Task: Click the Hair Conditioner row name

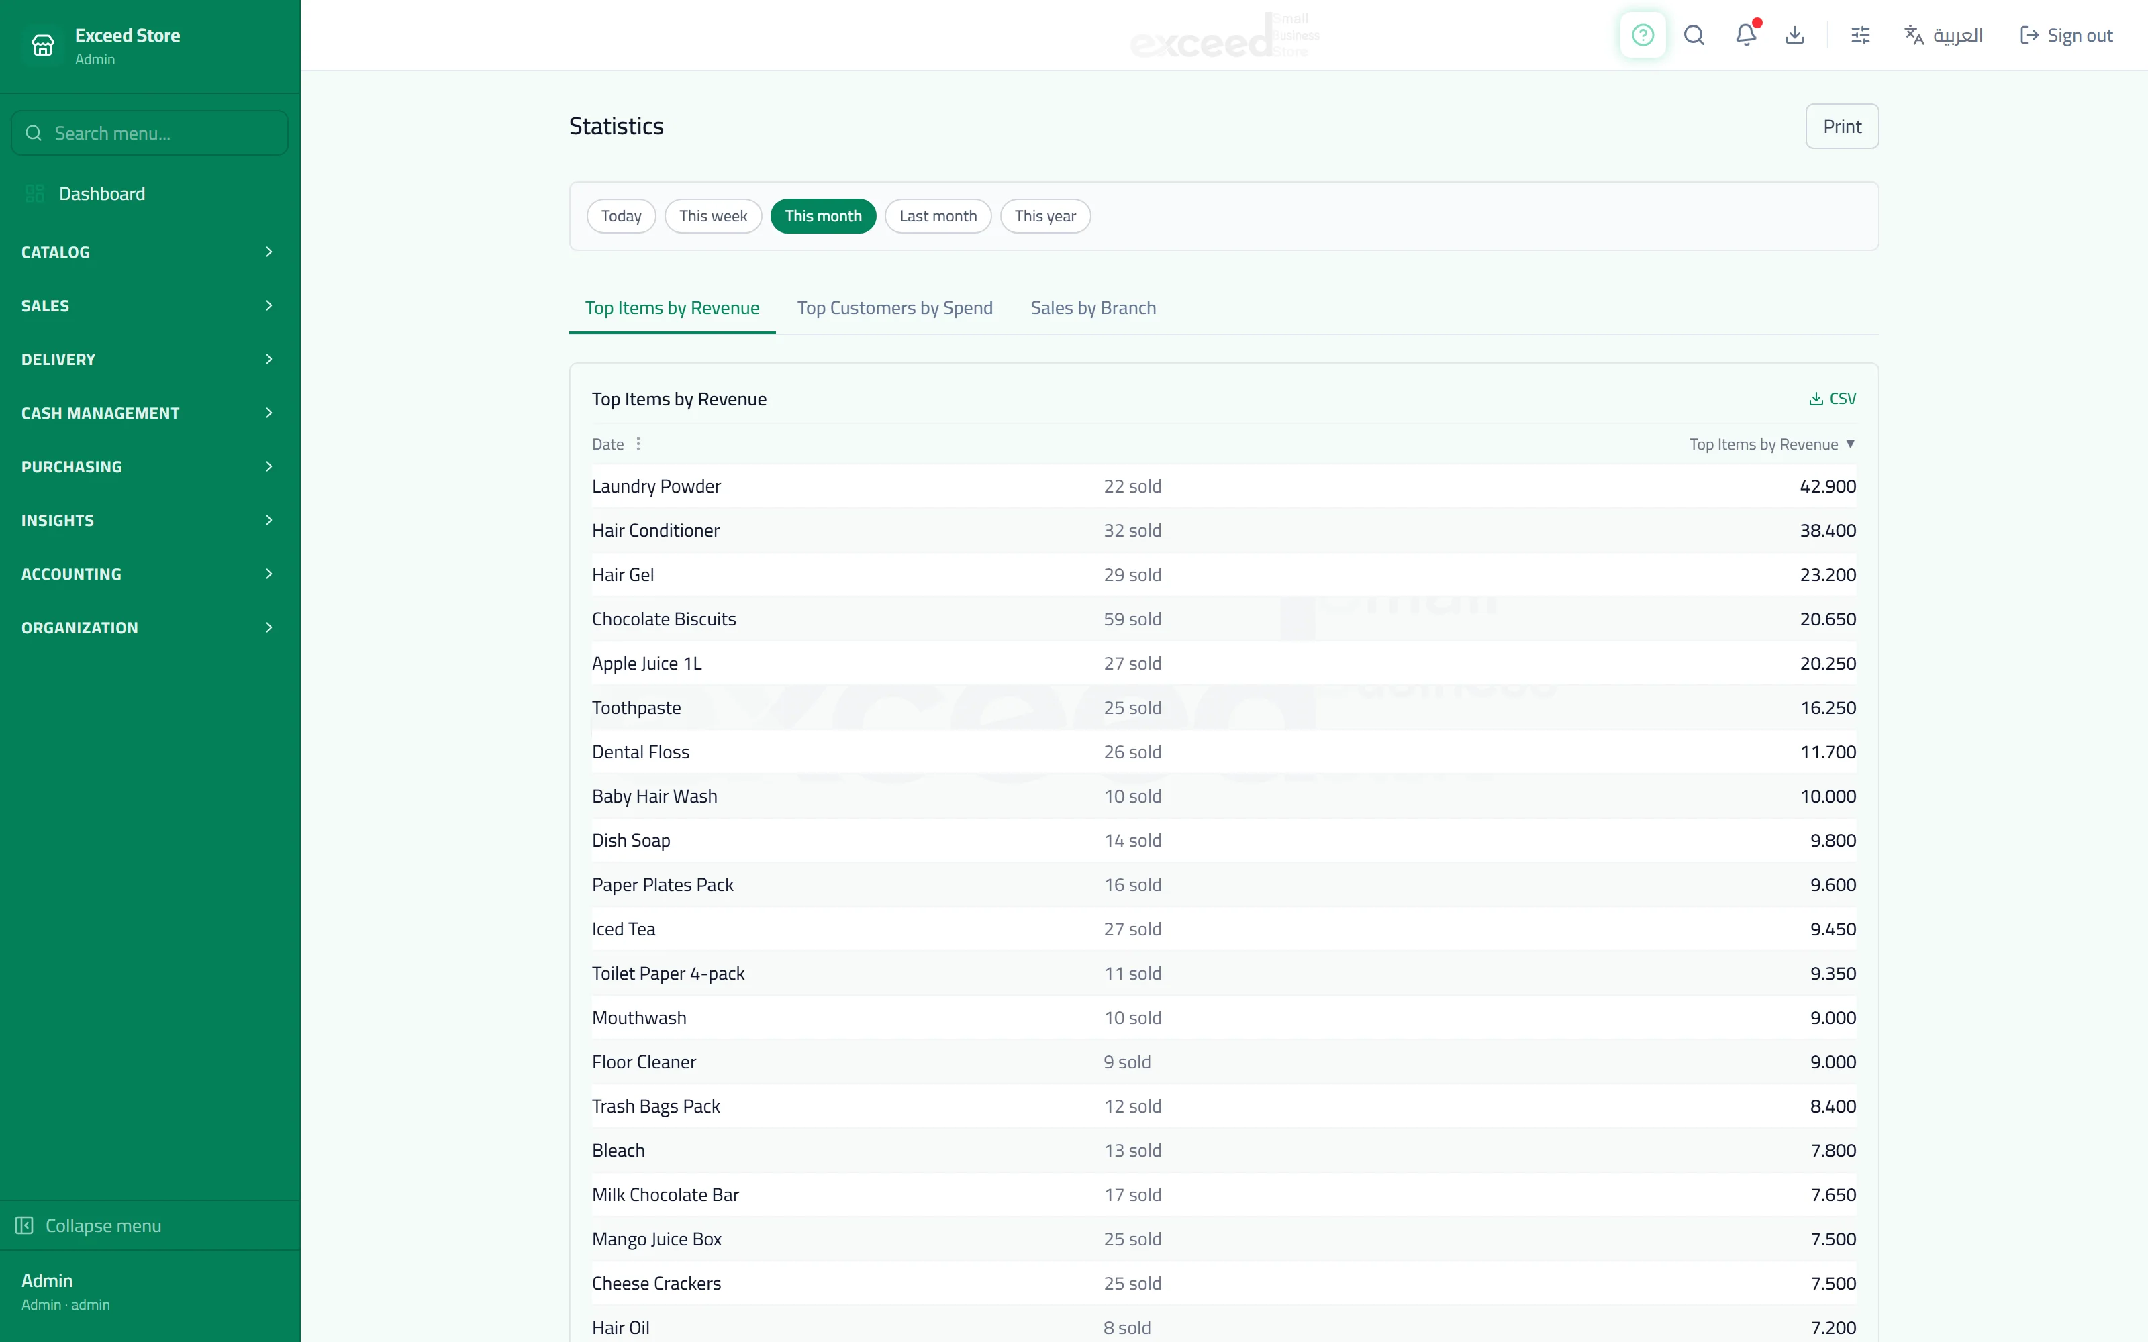Action: click(x=655, y=531)
